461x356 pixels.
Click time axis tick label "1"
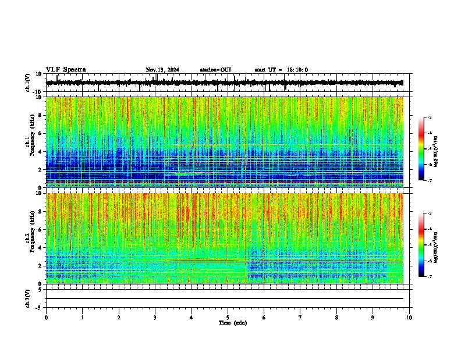82,318
